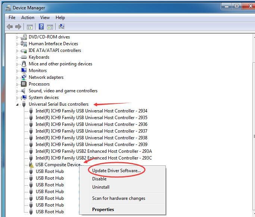Select Intel ICH9 USB Universal Host Controller - 2936
The height and width of the screenshot is (217, 255).
(91, 124)
